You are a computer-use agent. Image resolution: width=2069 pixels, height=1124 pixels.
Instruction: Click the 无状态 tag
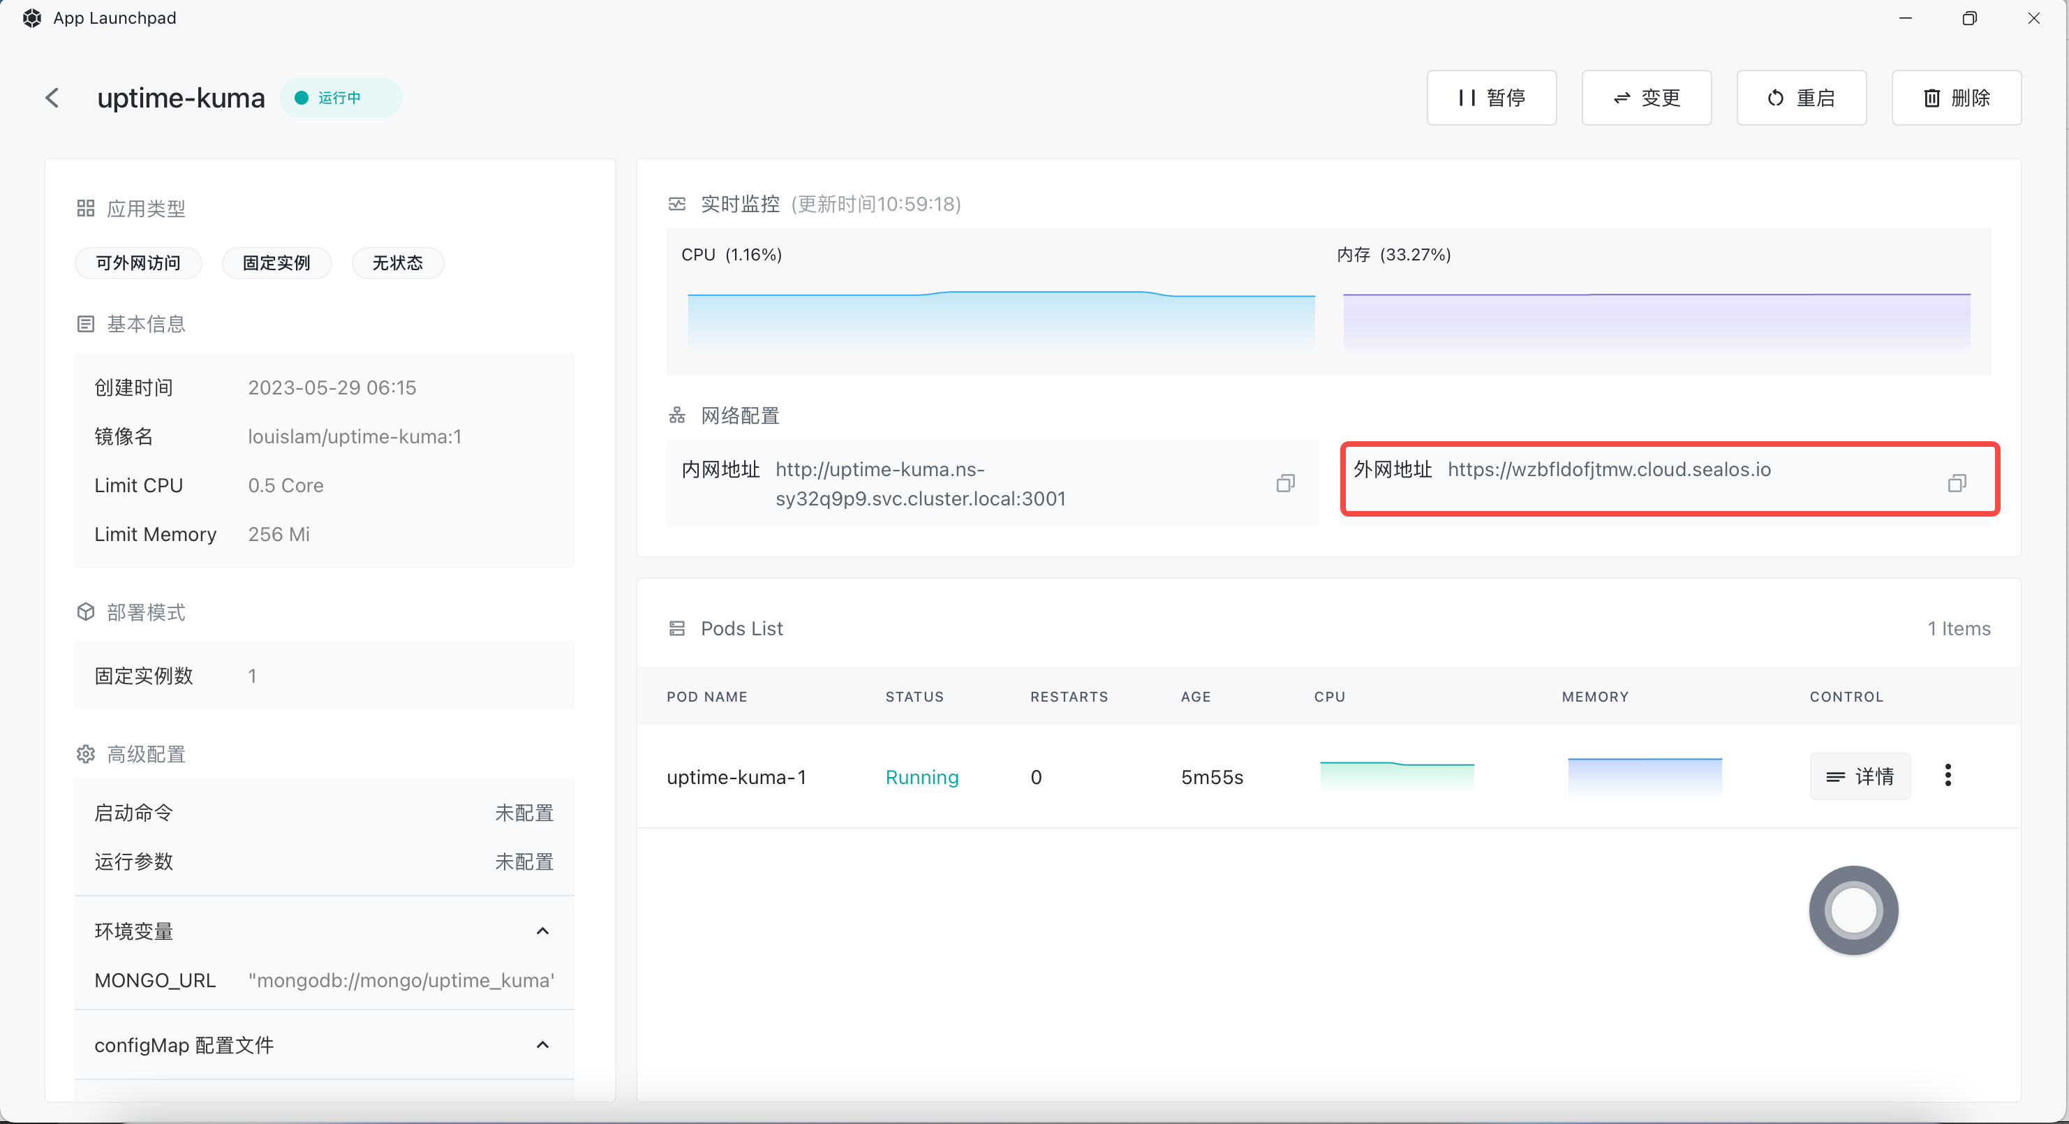pyautogui.click(x=398, y=262)
